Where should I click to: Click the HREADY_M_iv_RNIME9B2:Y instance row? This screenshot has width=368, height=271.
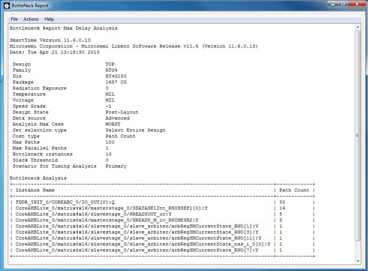(x=162, y=220)
